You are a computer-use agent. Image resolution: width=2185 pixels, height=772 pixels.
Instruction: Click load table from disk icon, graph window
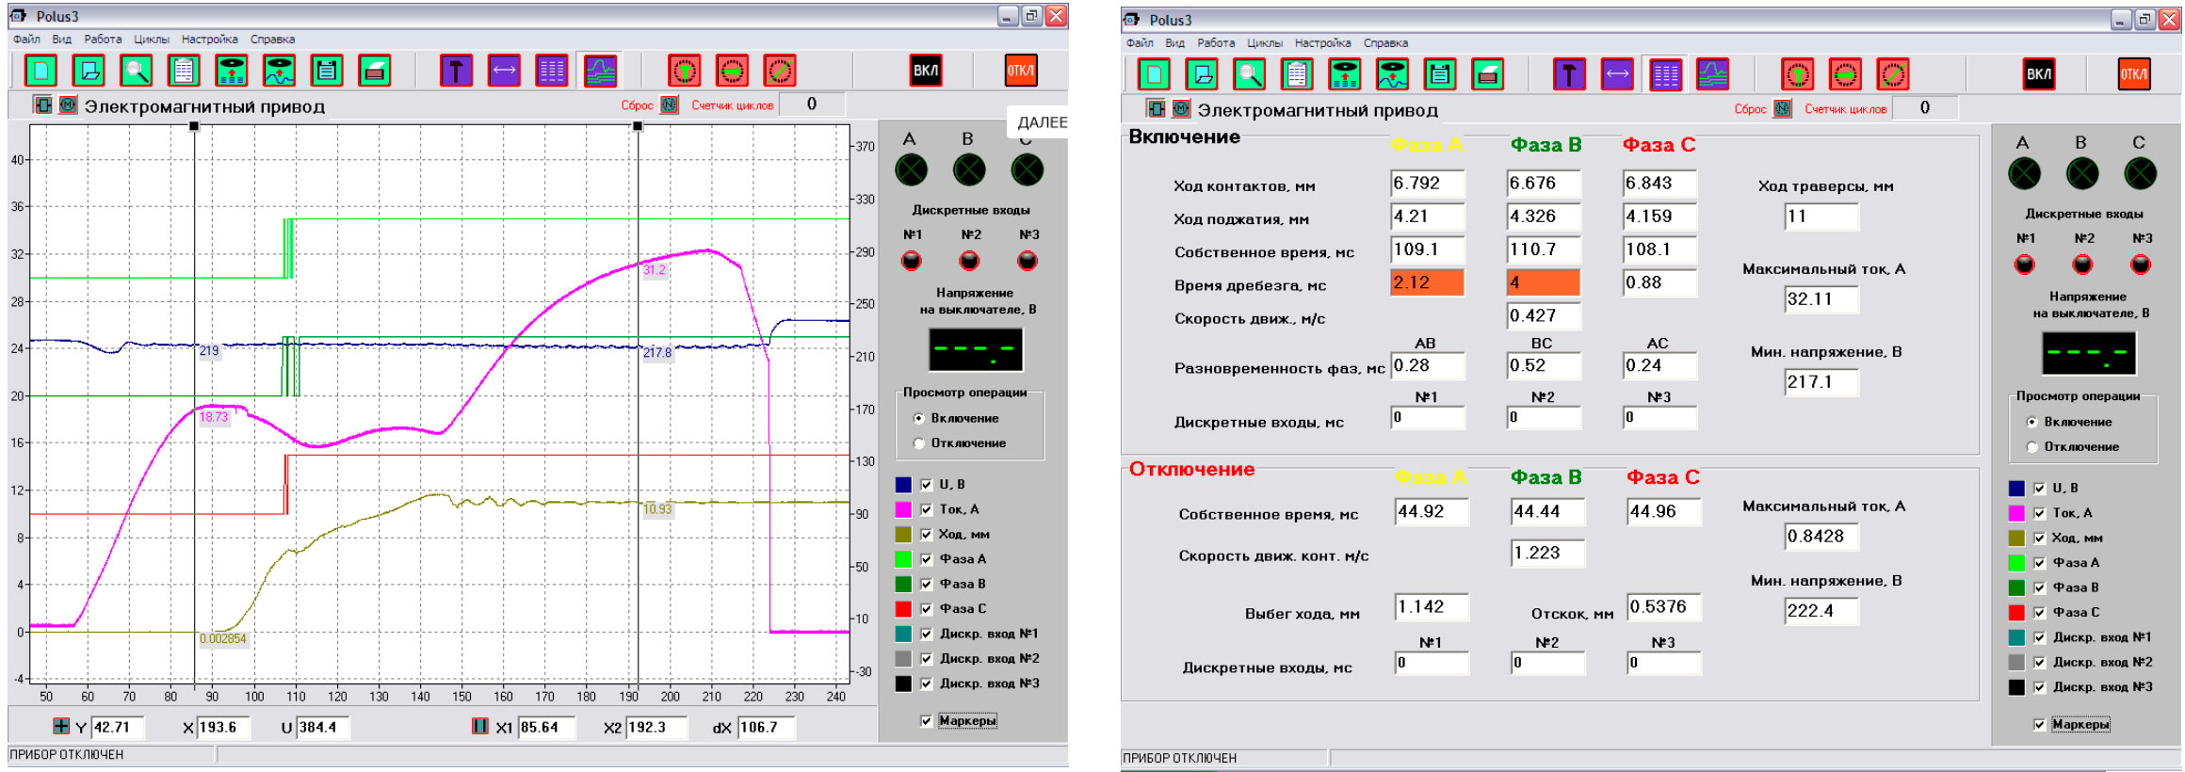click(232, 71)
